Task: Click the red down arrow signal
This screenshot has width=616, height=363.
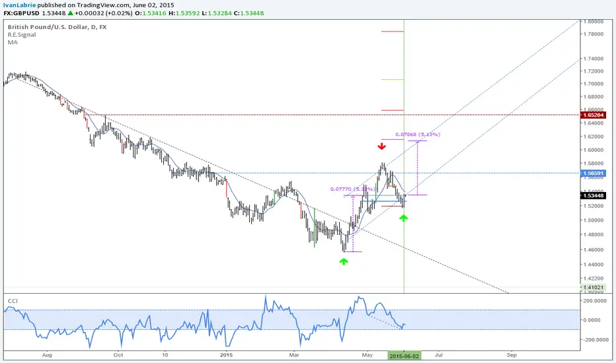Action: (x=381, y=147)
